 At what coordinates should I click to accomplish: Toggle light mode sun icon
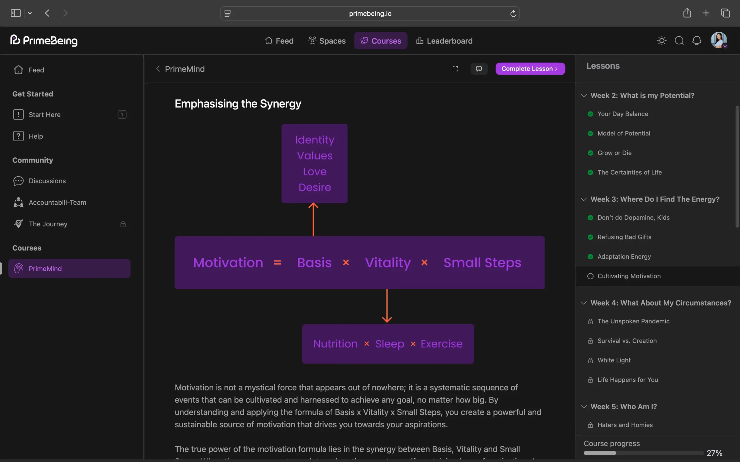point(662,41)
